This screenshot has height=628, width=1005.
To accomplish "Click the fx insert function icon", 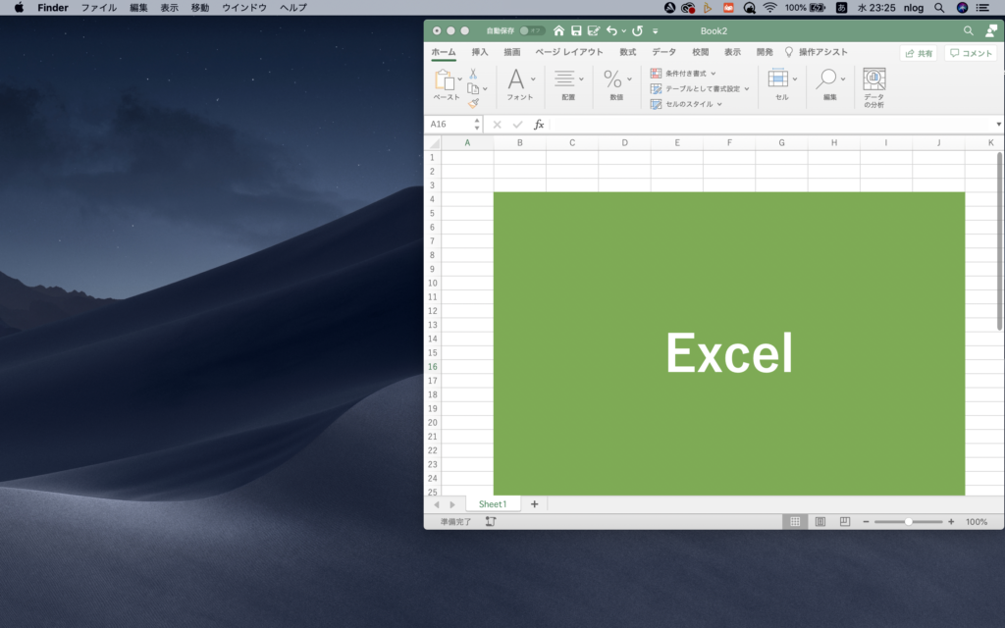I will click(x=539, y=125).
